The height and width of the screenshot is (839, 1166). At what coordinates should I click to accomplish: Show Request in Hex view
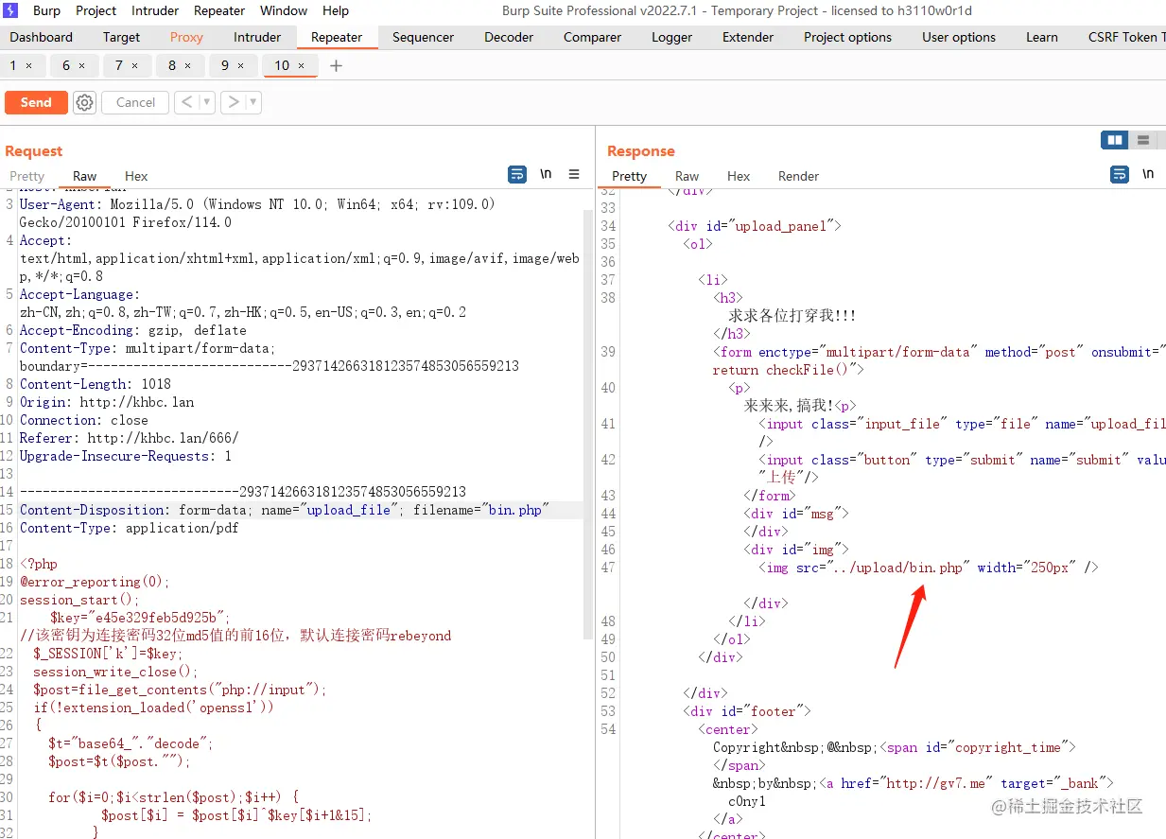click(x=136, y=176)
